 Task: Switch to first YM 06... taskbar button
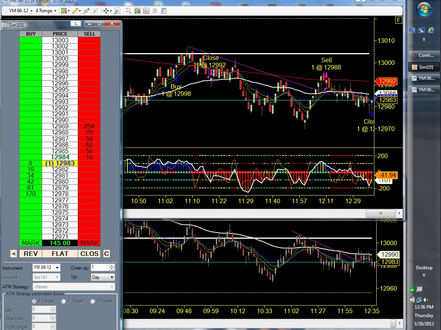coord(424,78)
